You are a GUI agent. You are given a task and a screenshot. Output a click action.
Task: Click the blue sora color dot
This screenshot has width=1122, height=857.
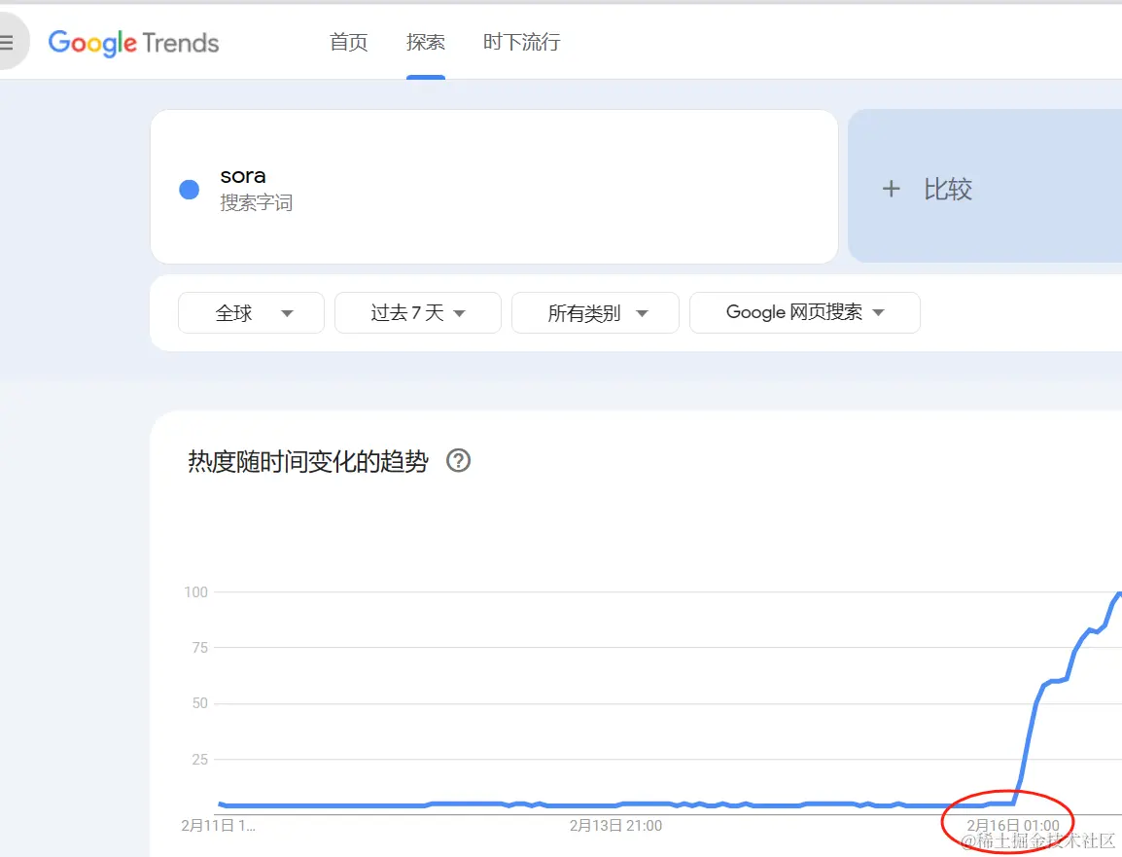coord(189,190)
